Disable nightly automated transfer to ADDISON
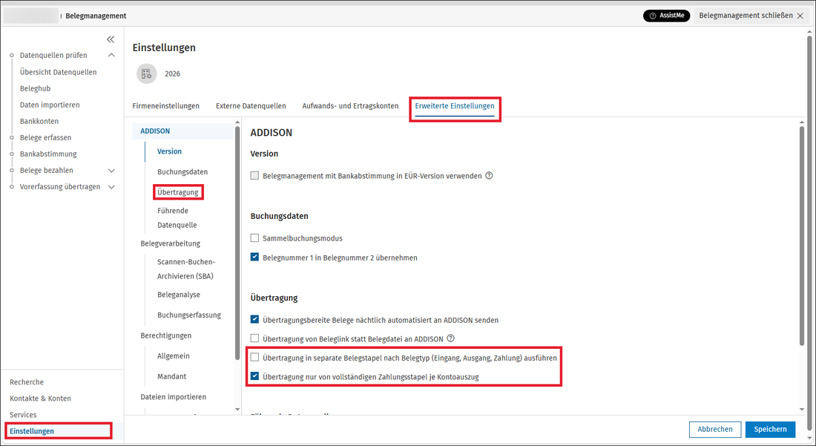Image resolution: width=816 pixels, height=446 pixels. [x=254, y=320]
